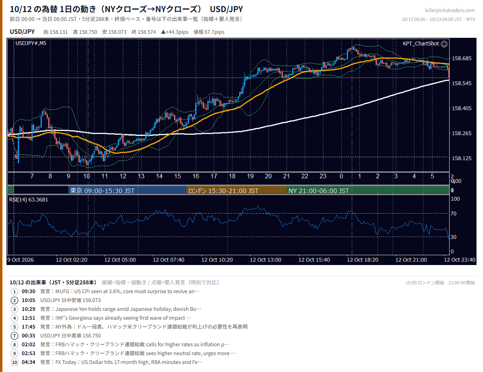
Task: Click the 12 Oct 05:00 time label
Action: click(120, 260)
